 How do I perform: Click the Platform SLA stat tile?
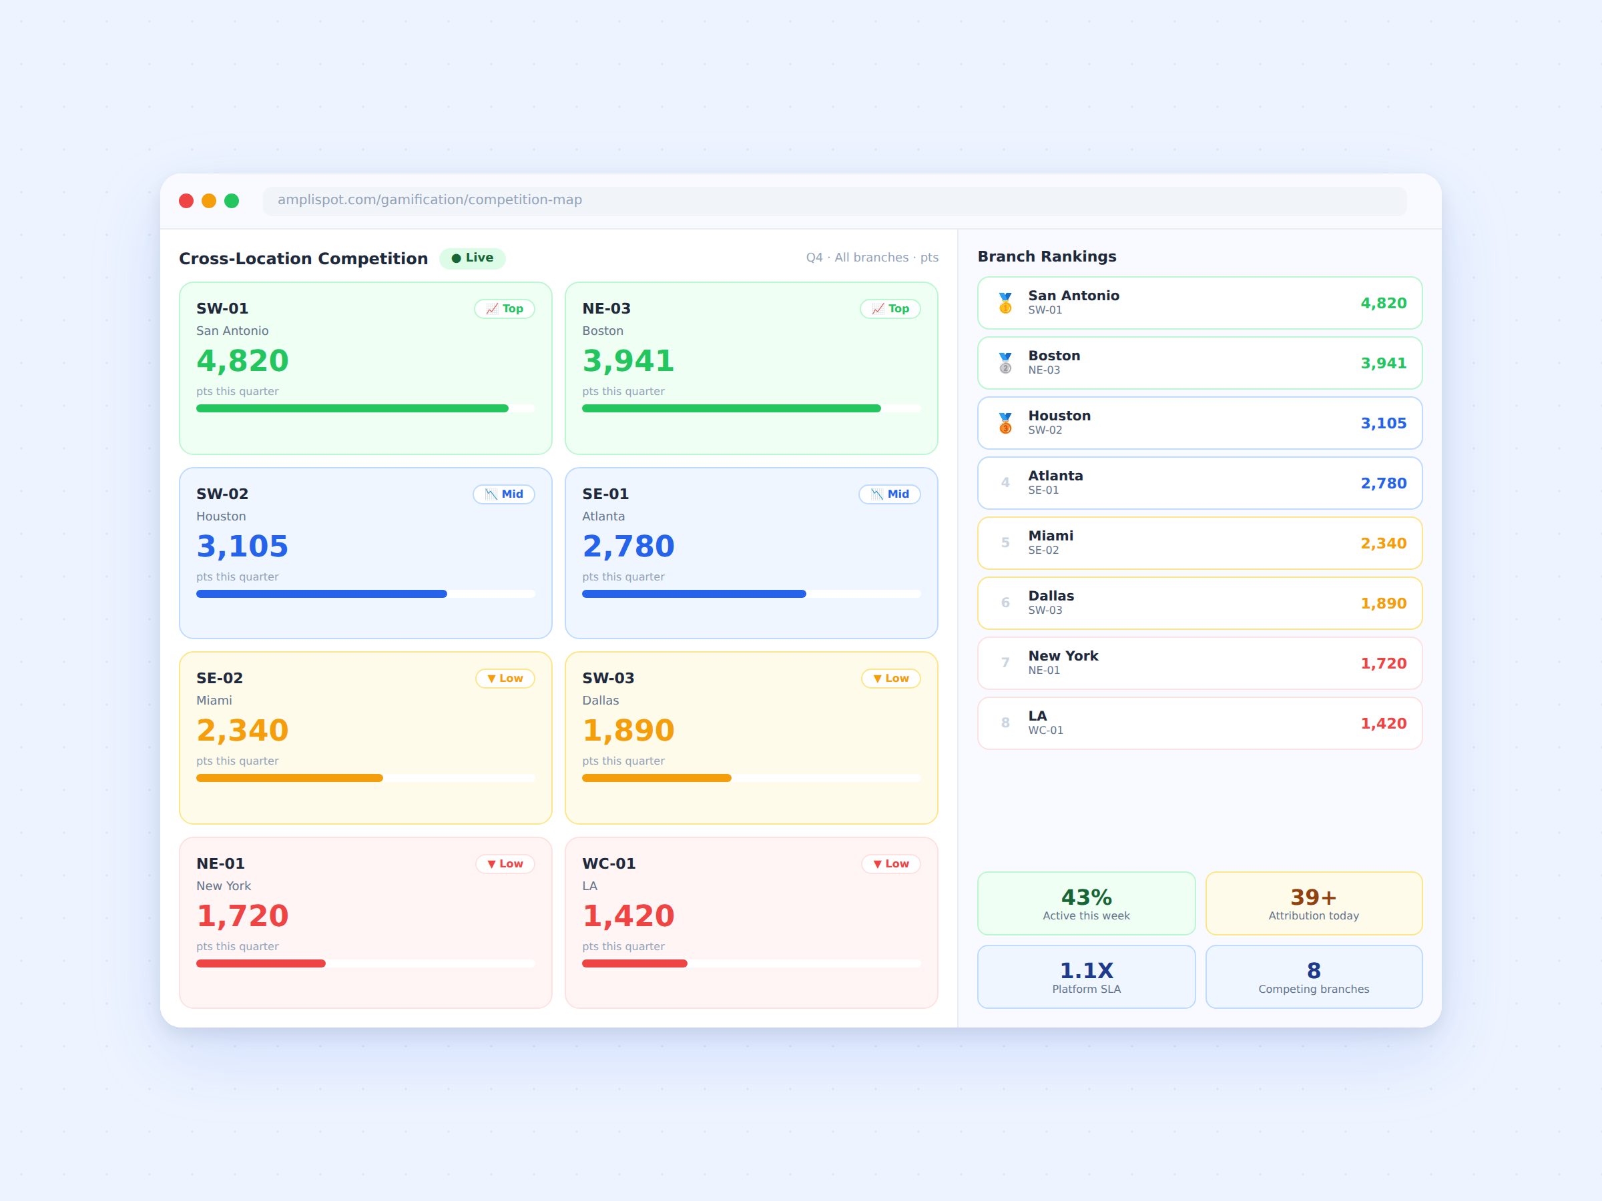click(1085, 977)
